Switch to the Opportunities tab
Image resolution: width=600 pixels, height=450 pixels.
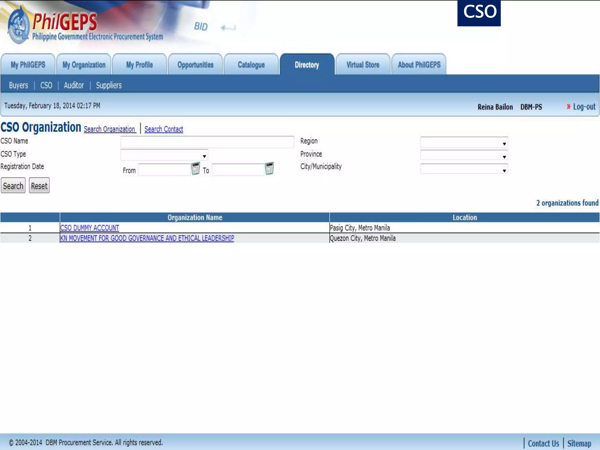(195, 65)
